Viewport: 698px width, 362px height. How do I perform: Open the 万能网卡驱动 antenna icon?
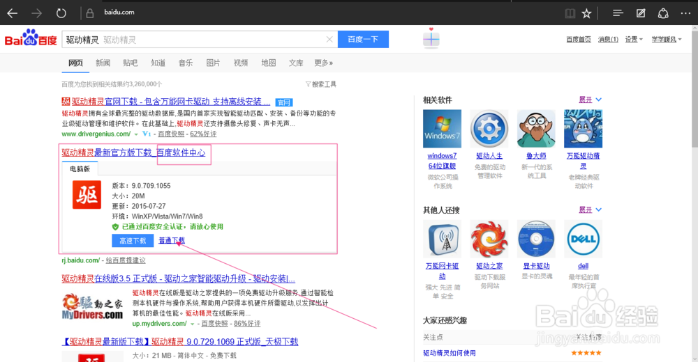click(x=442, y=239)
